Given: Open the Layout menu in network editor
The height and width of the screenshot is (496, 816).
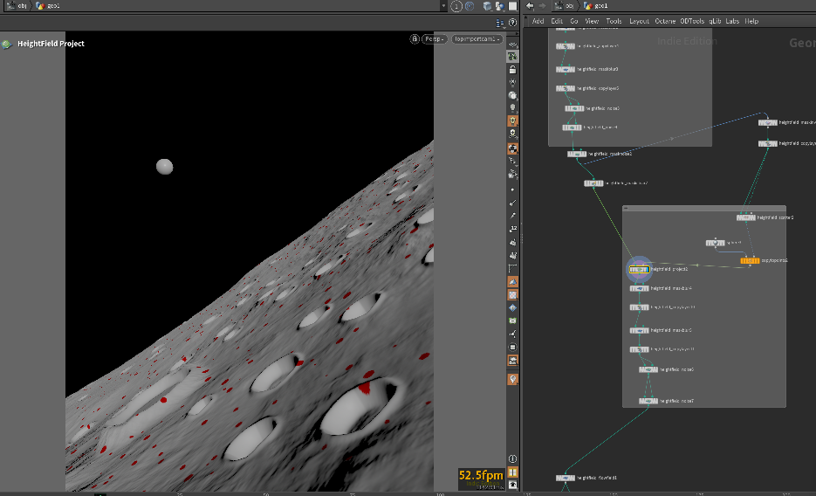Looking at the screenshot, I should tap(639, 21).
